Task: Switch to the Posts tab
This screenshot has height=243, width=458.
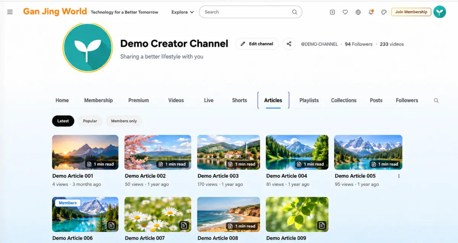Action: pos(376,100)
